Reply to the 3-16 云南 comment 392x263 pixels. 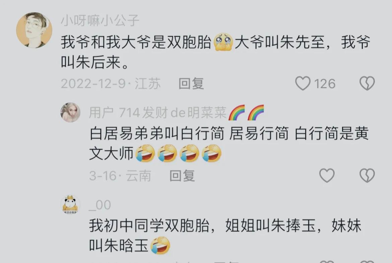pyautogui.click(x=182, y=176)
